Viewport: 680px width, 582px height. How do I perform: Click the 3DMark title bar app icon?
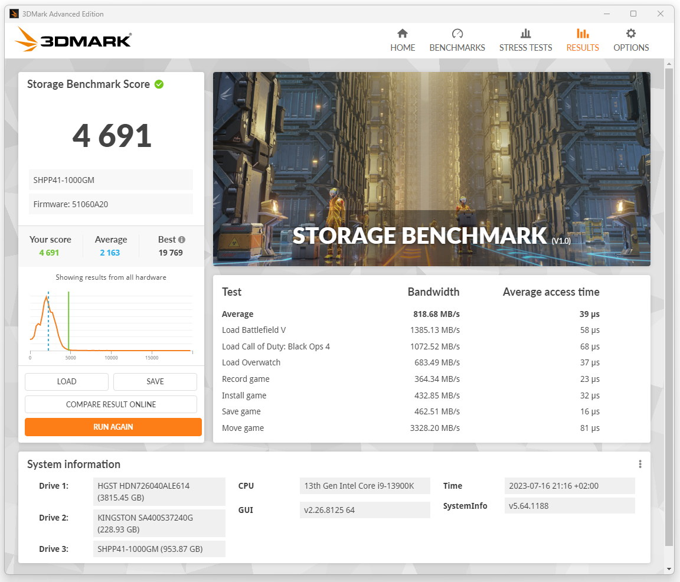click(14, 14)
